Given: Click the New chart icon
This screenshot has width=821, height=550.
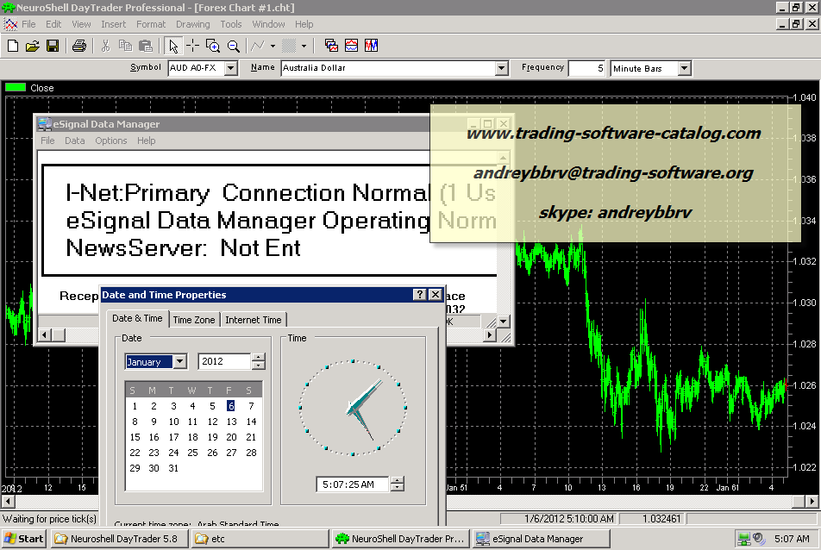Looking at the screenshot, I should click(x=13, y=46).
